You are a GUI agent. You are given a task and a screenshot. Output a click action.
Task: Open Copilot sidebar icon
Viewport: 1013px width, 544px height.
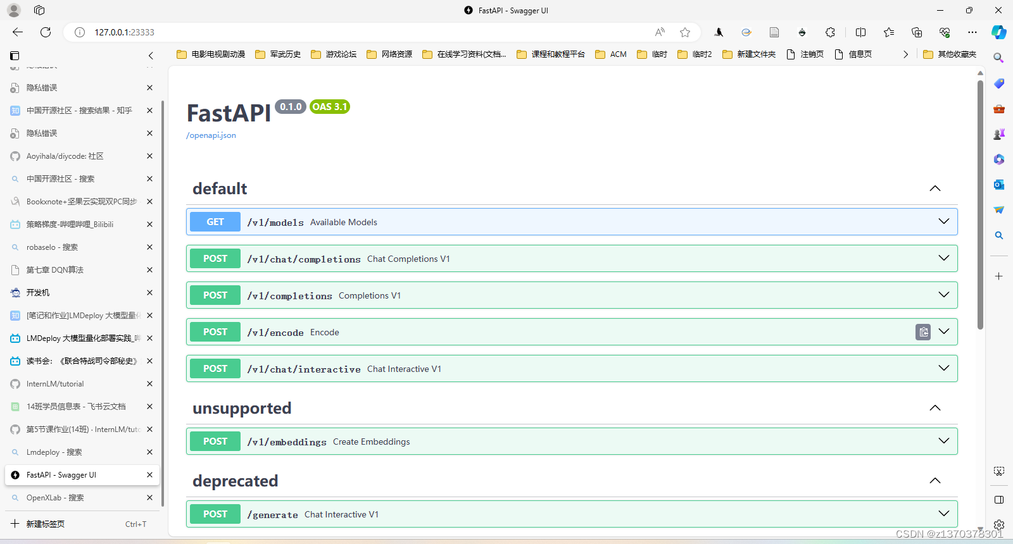coord(999,32)
